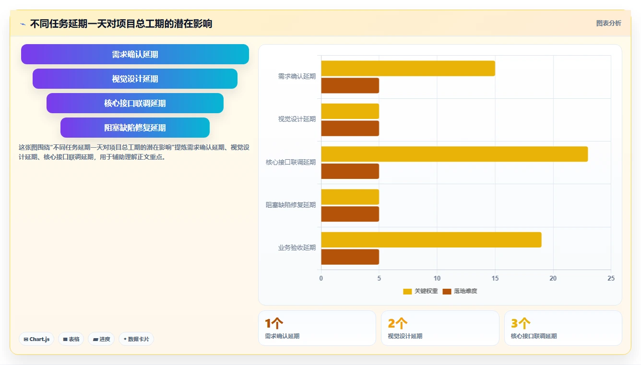Click the 关键权重 bar for 阻塞缺陷修复延期
Image resolution: width=641 pixels, height=365 pixels.
coord(350,197)
